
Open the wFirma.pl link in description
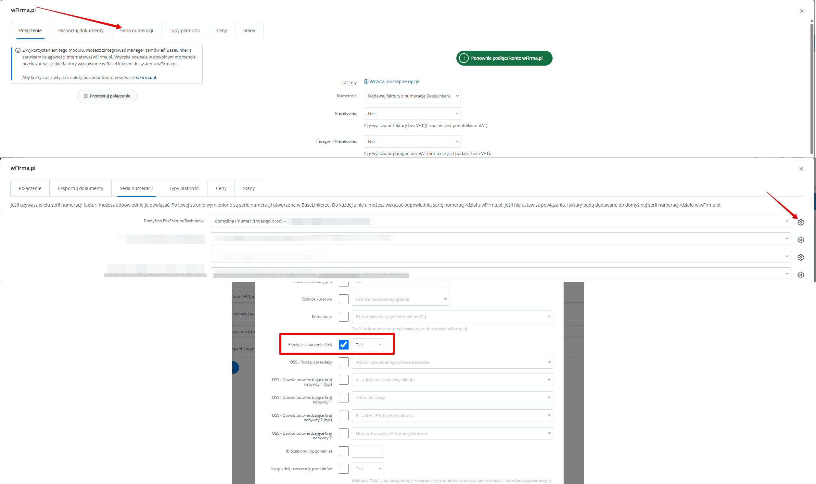tap(146, 77)
